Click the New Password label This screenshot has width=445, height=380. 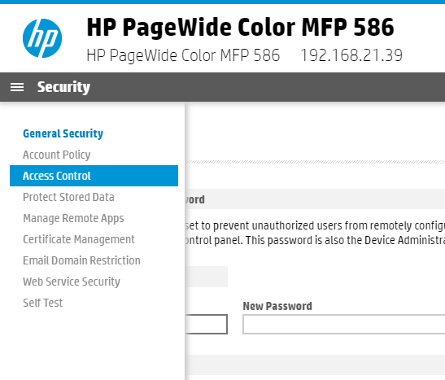pyautogui.click(x=277, y=306)
